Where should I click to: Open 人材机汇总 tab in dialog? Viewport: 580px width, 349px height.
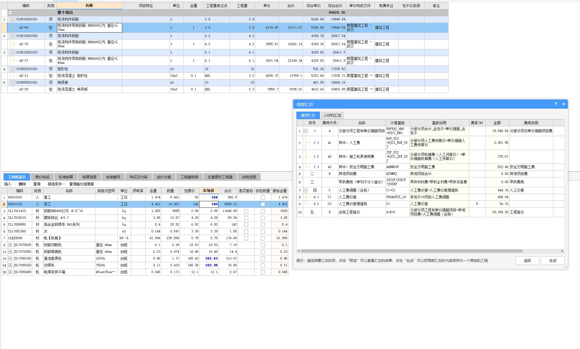click(332, 115)
